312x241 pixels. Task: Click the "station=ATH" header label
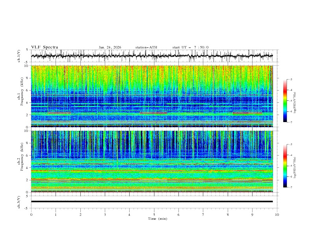(146, 47)
